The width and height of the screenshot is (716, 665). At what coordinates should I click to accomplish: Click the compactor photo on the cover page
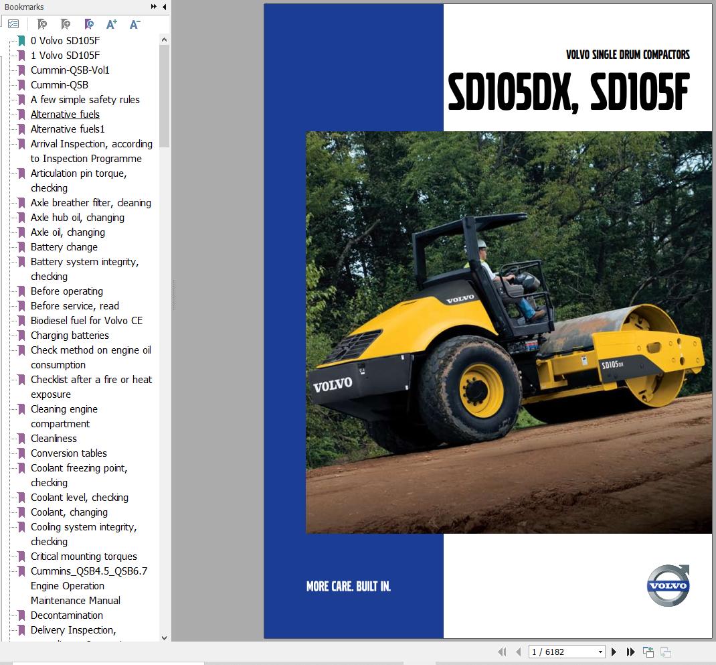tap(509, 332)
